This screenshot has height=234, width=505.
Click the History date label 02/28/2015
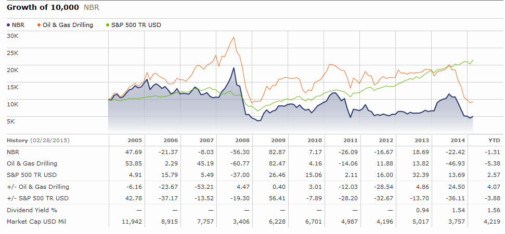tap(50, 141)
